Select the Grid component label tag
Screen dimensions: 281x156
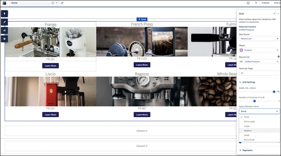click(x=142, y=19)
